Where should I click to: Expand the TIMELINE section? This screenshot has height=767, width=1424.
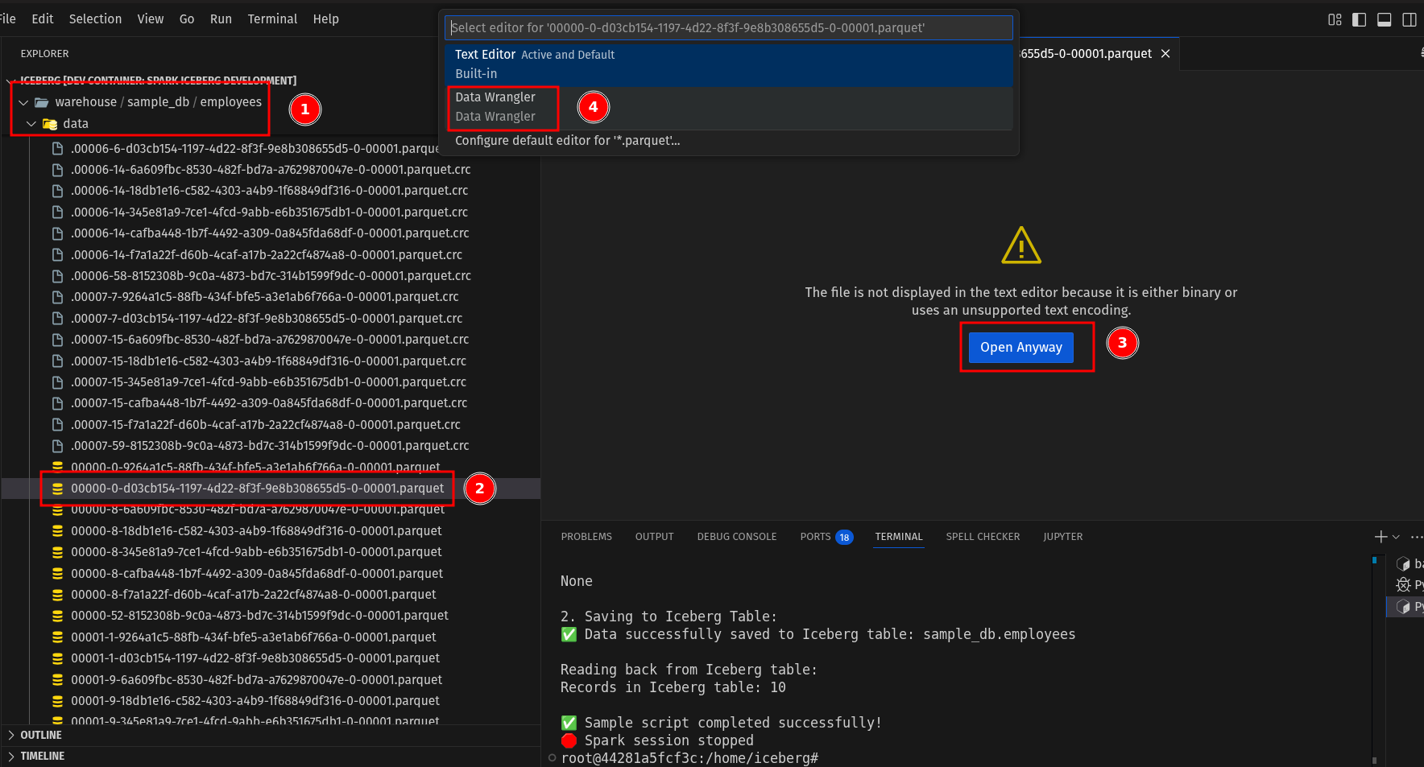11,756
